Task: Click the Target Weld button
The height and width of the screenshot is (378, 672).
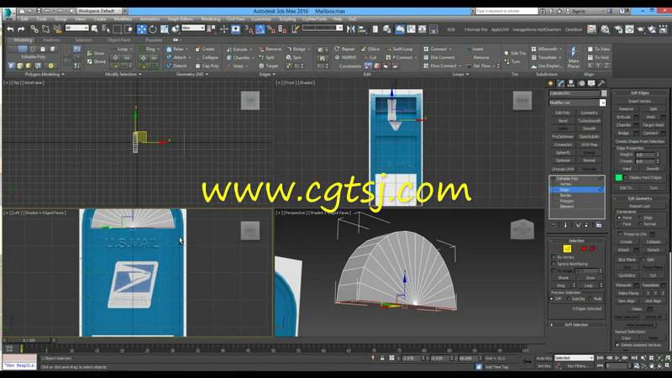Action: pos(653,125)
